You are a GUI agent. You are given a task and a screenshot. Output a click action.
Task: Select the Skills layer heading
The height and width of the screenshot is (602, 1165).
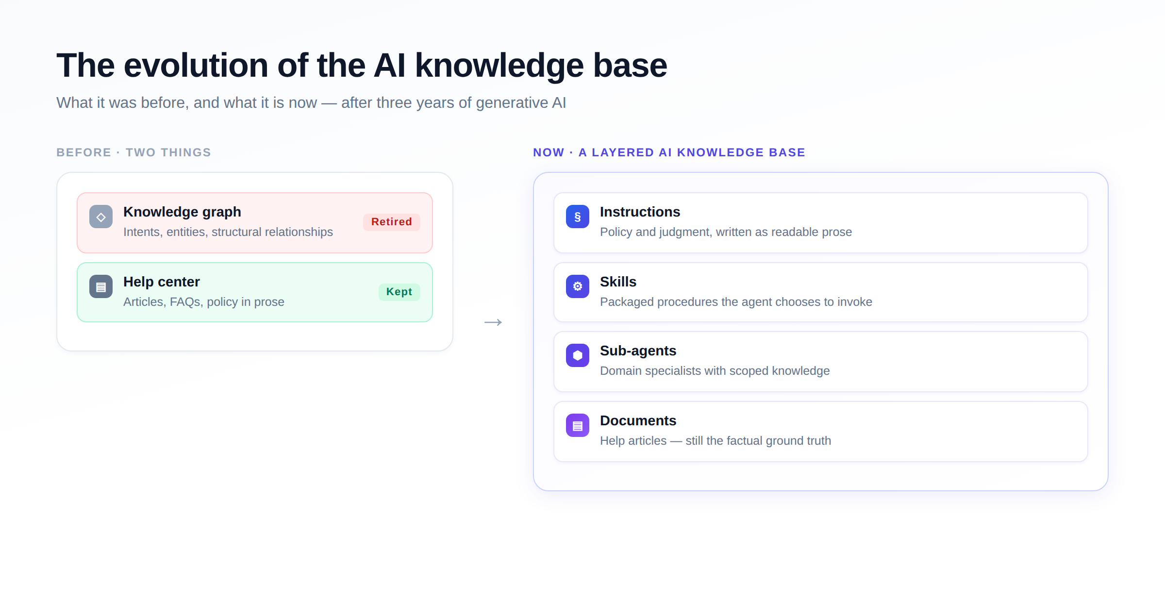point(618,282)
